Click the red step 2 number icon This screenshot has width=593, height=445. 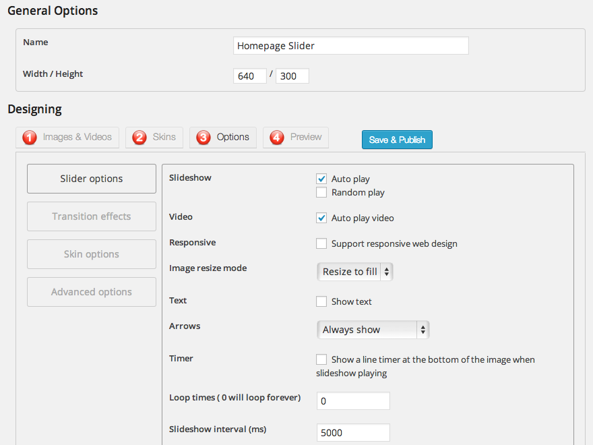pyautogui.click(x=139, y=138)
